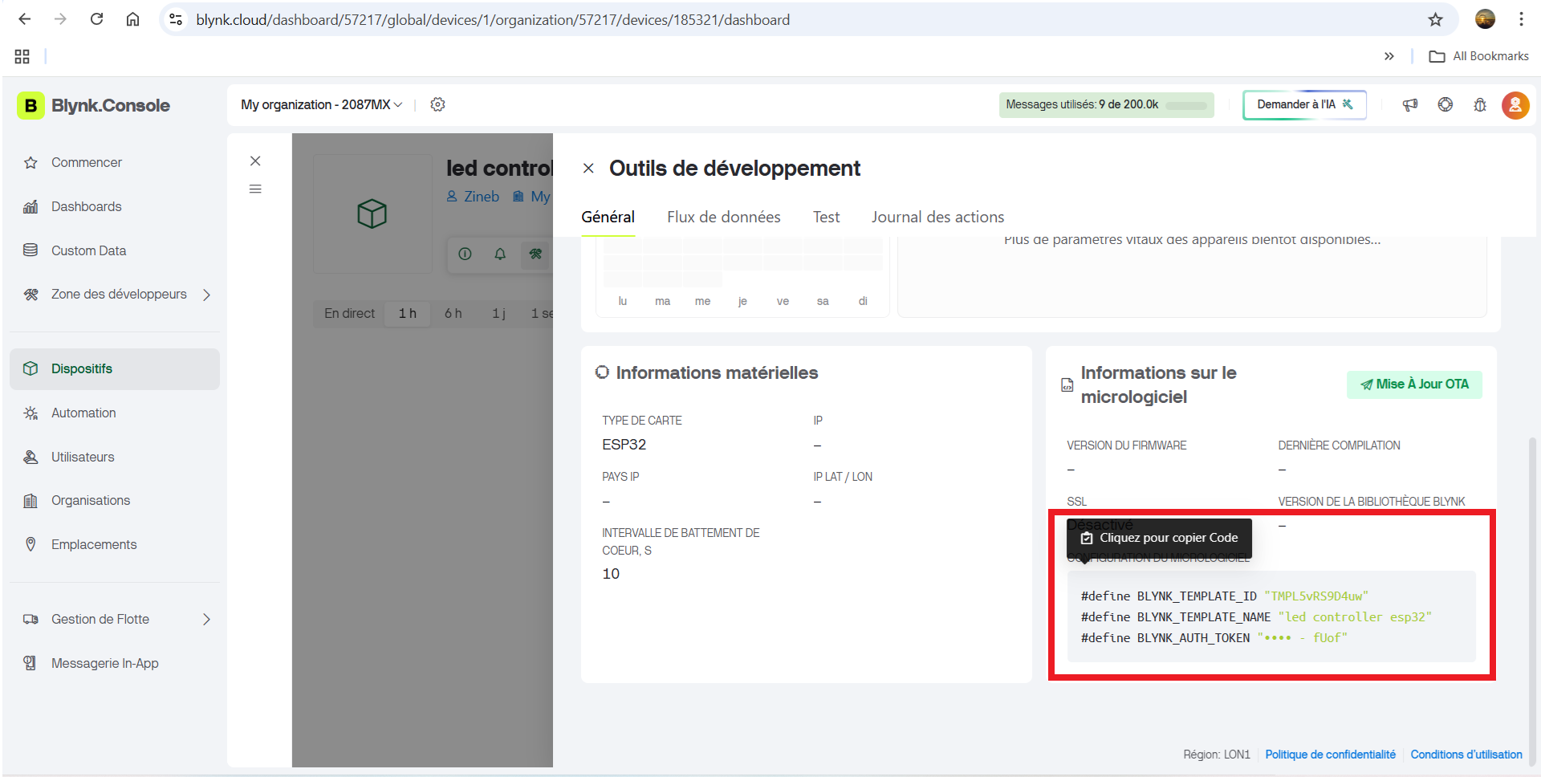The width and height of the screenshot is (1541, 777).
Task: Switch to the Général tab
Action: click(x=608, y=217)
